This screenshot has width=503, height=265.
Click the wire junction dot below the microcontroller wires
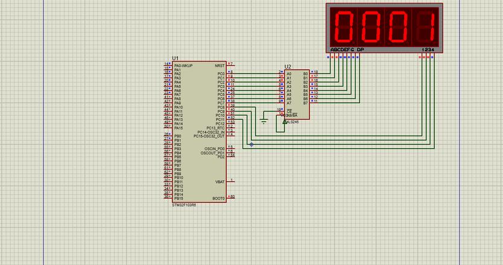point(251,145)
